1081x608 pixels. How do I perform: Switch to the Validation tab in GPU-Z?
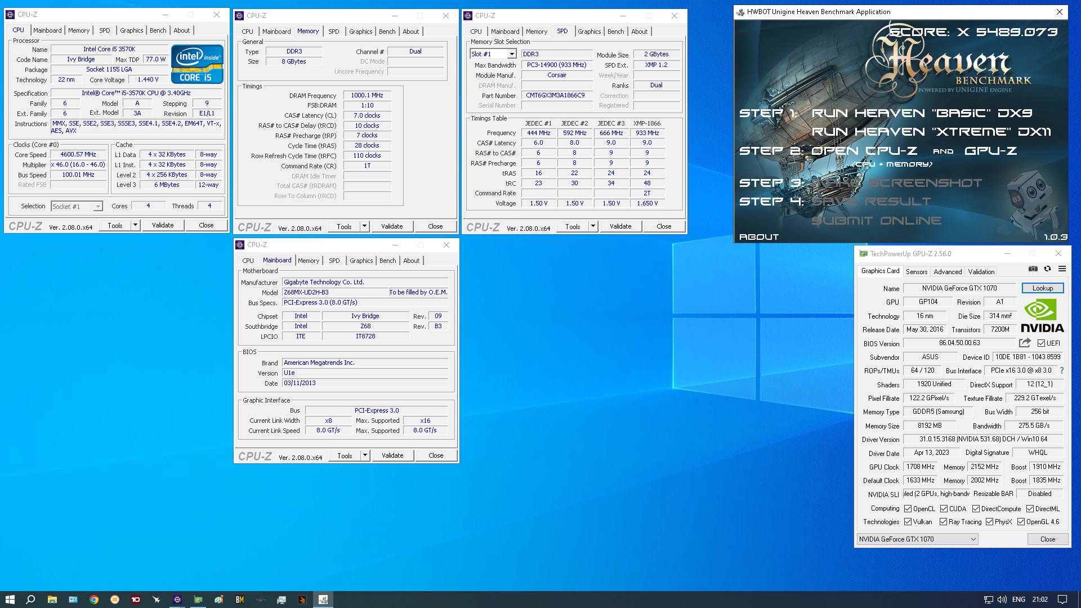coord(981,272)
